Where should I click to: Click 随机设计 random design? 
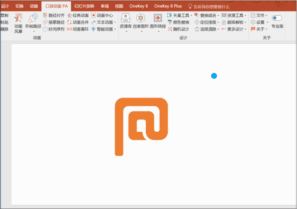[178, 29]
